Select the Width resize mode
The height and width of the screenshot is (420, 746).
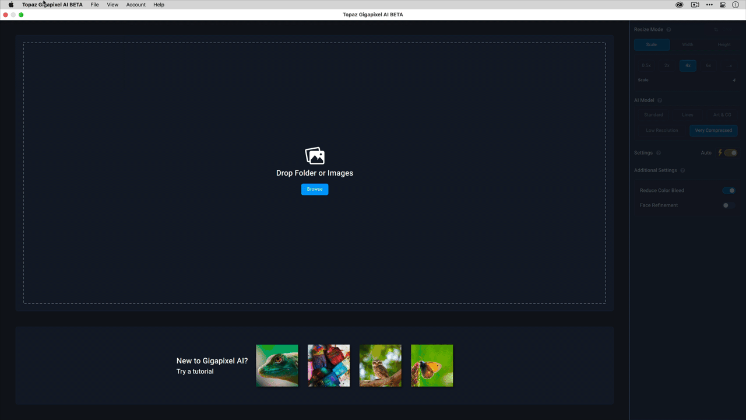click(688, 44)
